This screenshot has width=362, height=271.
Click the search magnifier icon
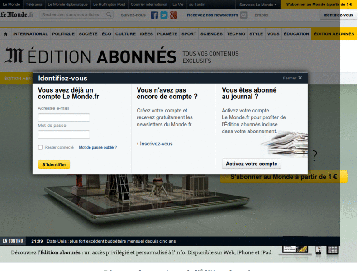[109, 15]
